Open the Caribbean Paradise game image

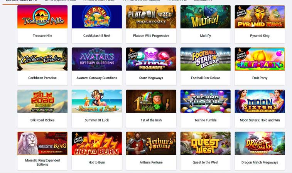(42, 59)
